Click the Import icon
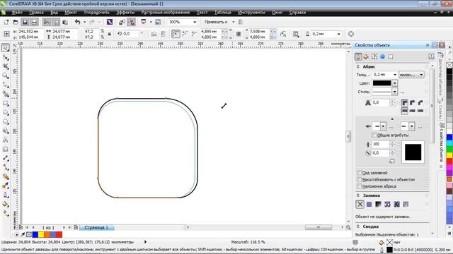 [x=122, y=22]
